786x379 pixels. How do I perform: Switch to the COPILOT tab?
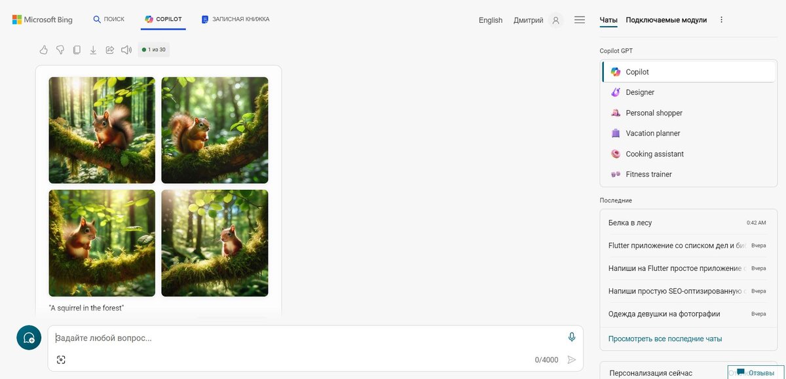[164, 20]
